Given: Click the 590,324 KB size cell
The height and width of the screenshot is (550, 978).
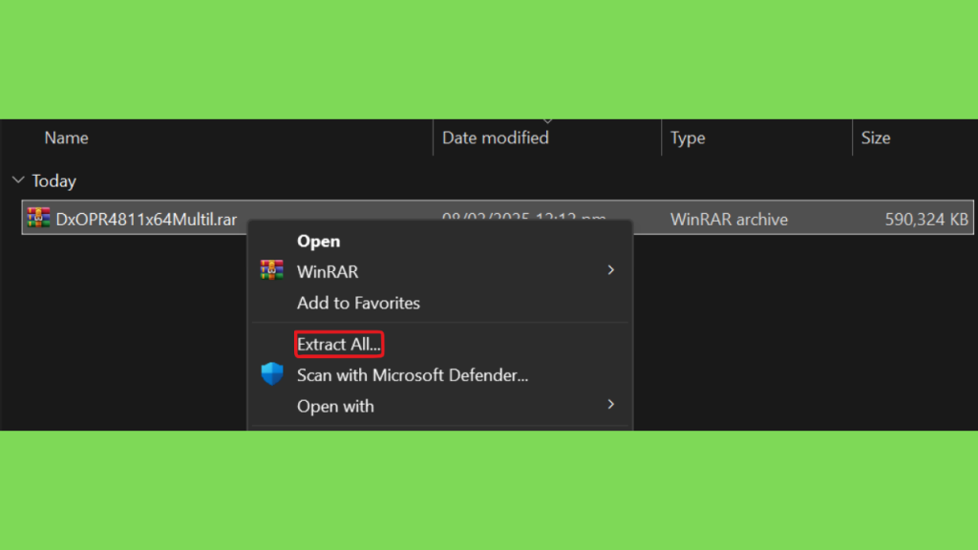Looking at the screenshot, I should pyautogui.click(x=926, y=220).
